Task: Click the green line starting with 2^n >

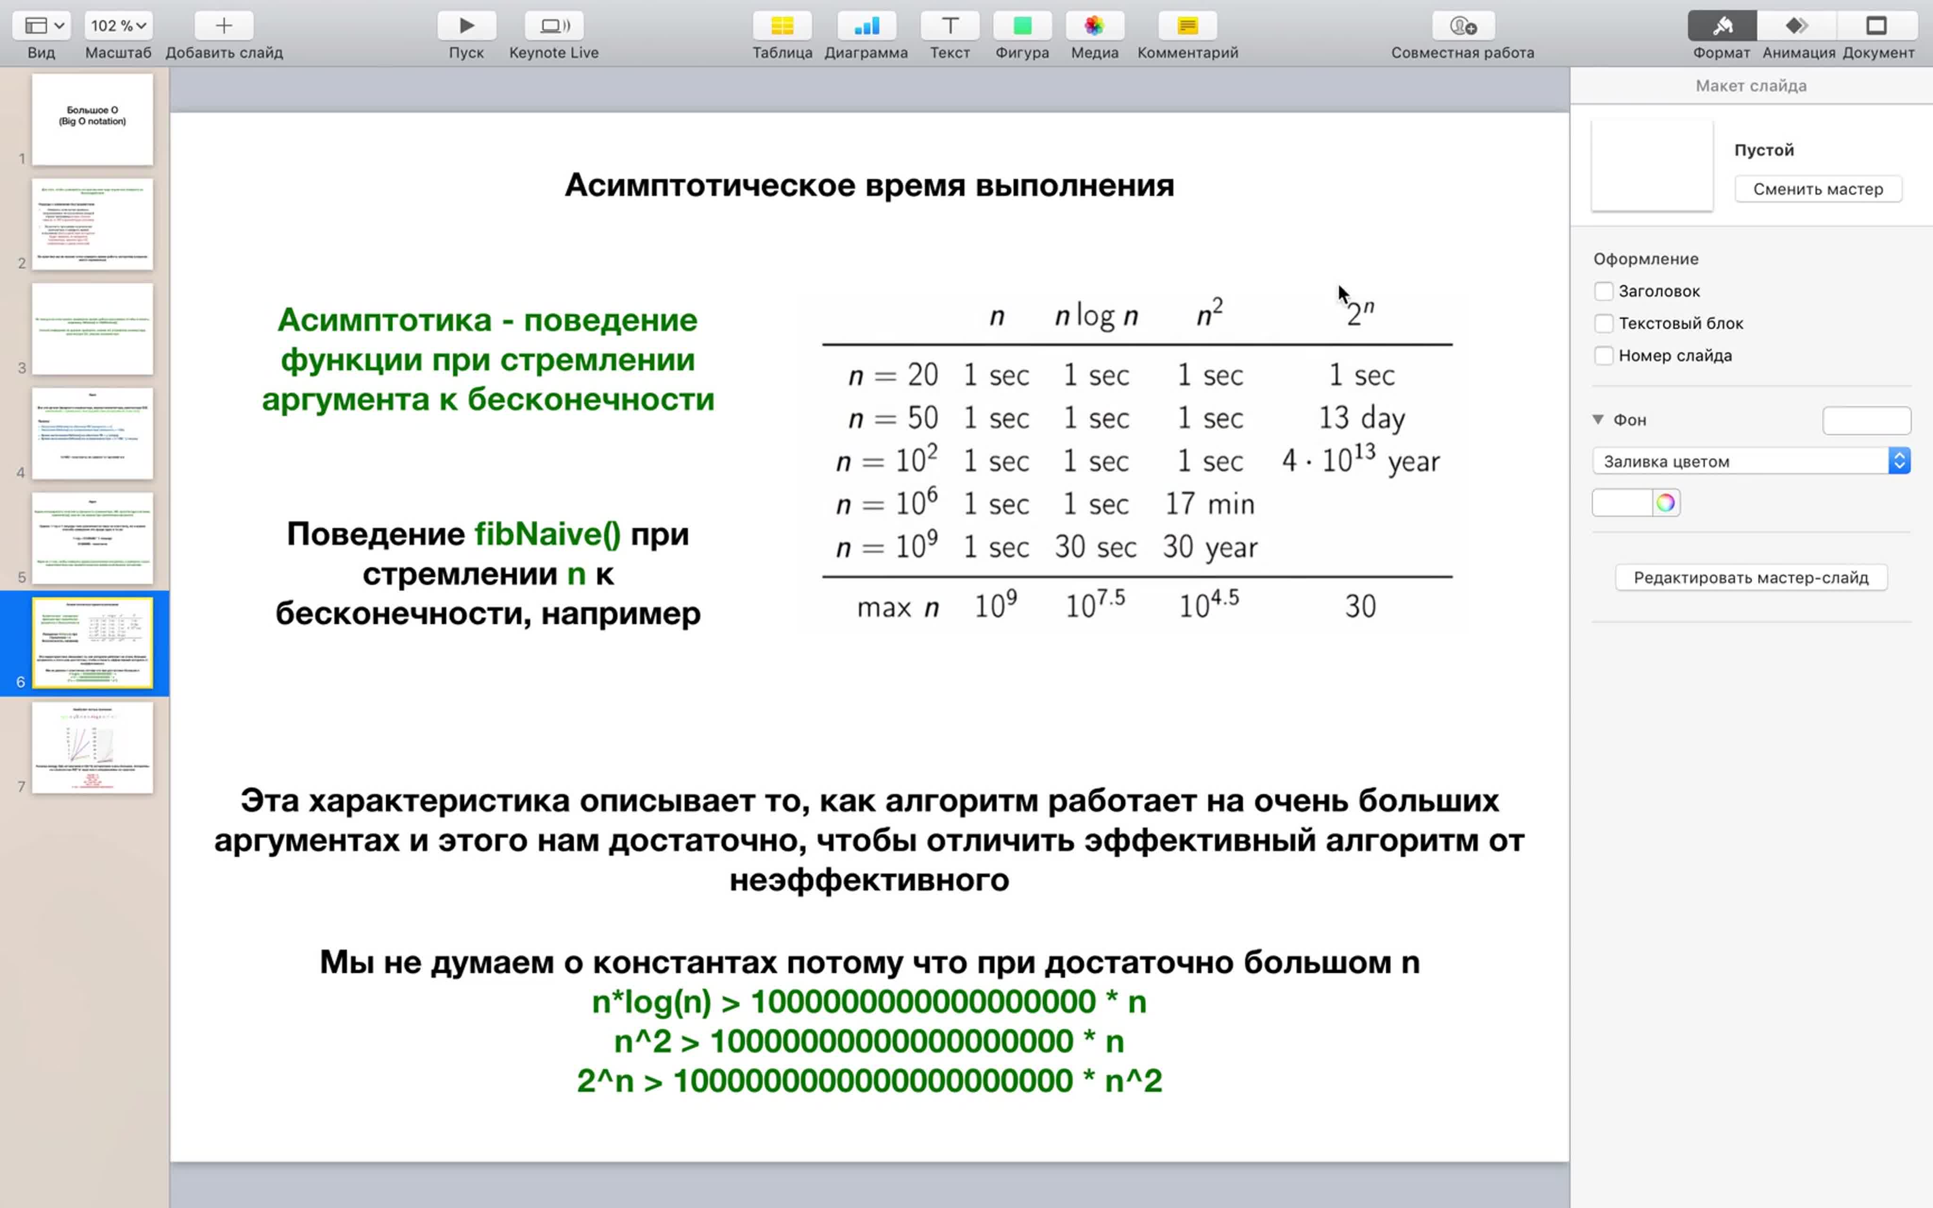Action: (x=869, y=1081)
